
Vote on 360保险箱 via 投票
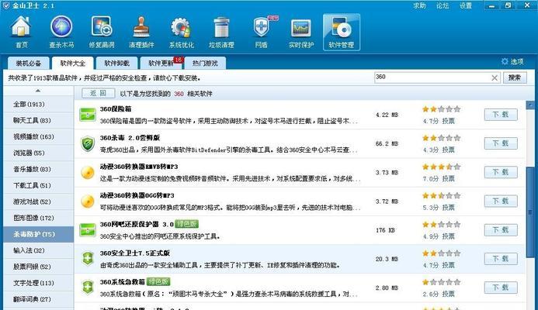click(x=448, y=121)
